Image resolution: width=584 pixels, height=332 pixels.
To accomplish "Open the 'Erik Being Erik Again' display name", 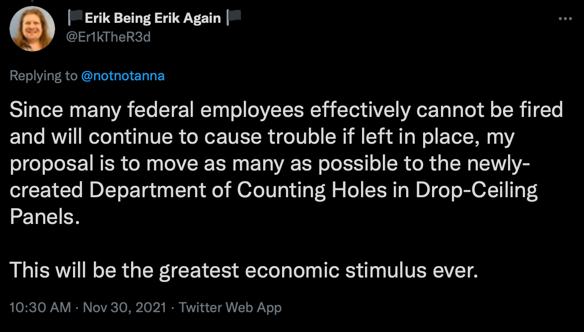I will [x=153, y=18].
